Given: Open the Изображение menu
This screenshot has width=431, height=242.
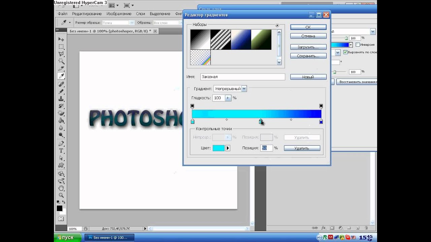Looking at the screenshot, I should tap(119, 14).
